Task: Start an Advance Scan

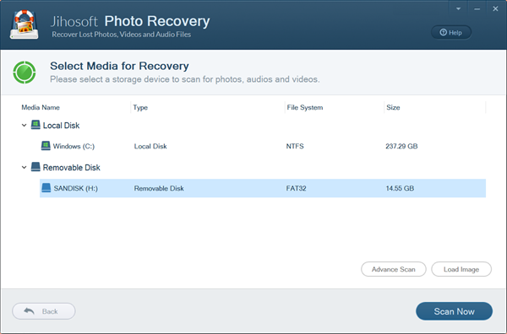Action: point(394,269)
